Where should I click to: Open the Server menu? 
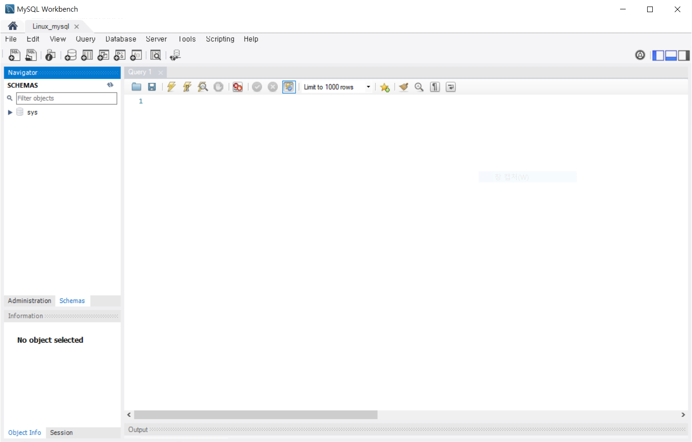(x=156, y=39)
